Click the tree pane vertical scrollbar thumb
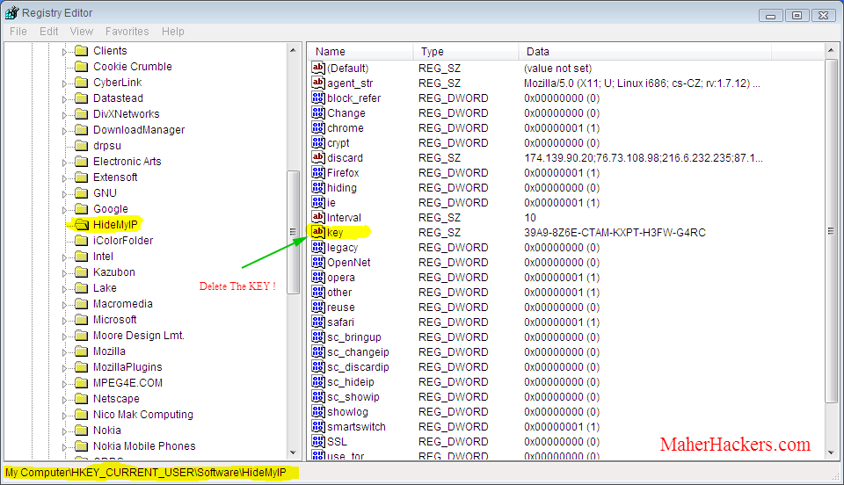 (293, 232)
